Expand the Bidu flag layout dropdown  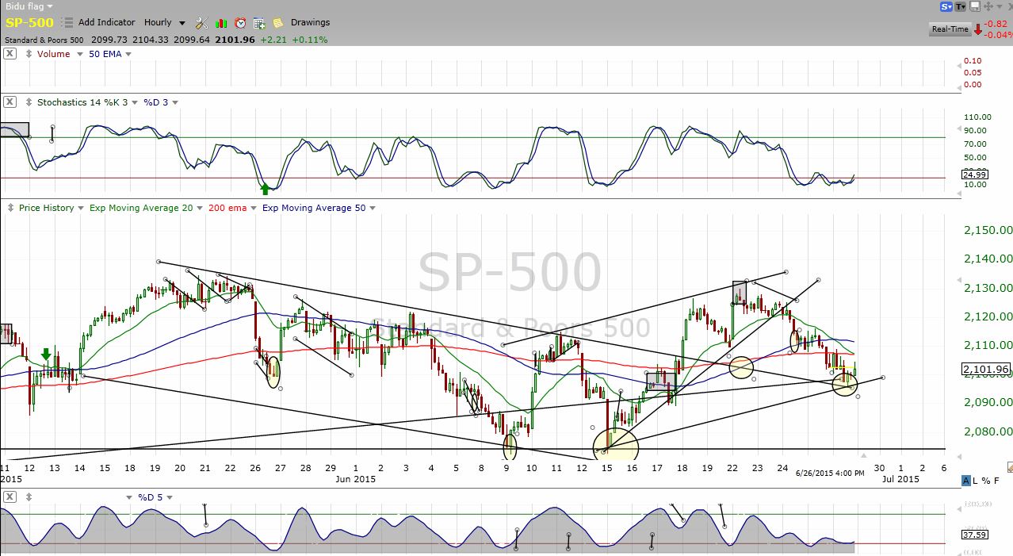point(50,6)
